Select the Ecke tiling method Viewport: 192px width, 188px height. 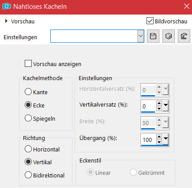28,105
